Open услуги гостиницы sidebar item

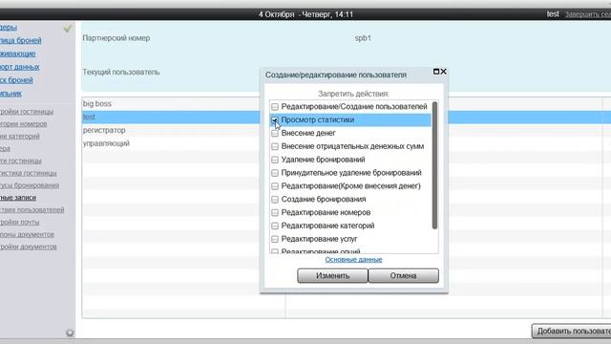[21, 161]
